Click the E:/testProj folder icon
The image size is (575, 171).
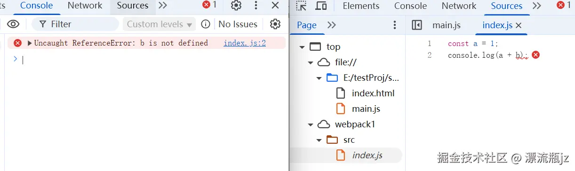click(x=332, y=78)
